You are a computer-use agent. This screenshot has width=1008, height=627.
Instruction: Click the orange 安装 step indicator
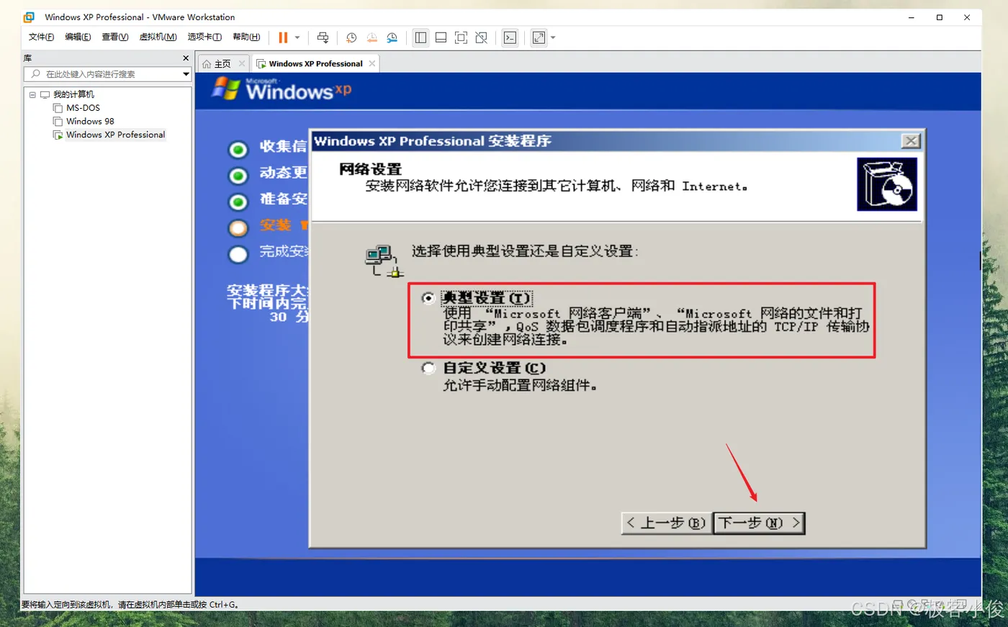pyautogui.click(x=238, y=228)
